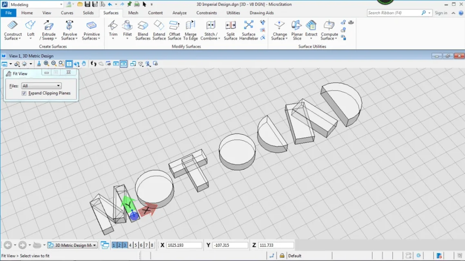The image size is (465, 261).
Task: Click Undo arrow in quick access toolbar
Action: 110,4
